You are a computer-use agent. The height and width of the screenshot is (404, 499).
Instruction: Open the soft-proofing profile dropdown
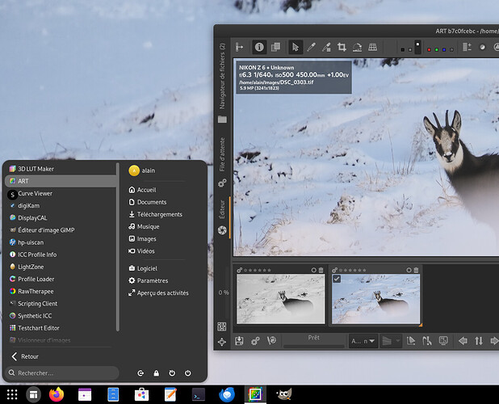(391, 341)
